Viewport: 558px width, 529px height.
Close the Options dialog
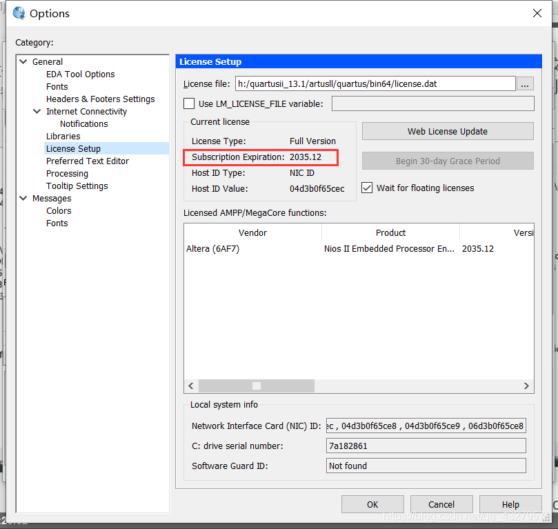(537, 13)
